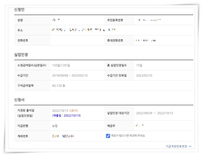Image resolution: width=203 pixels, height=157 pixels.
Task: Expand 지급계좌번호변경 section
Action: click(x=178, y=147)
